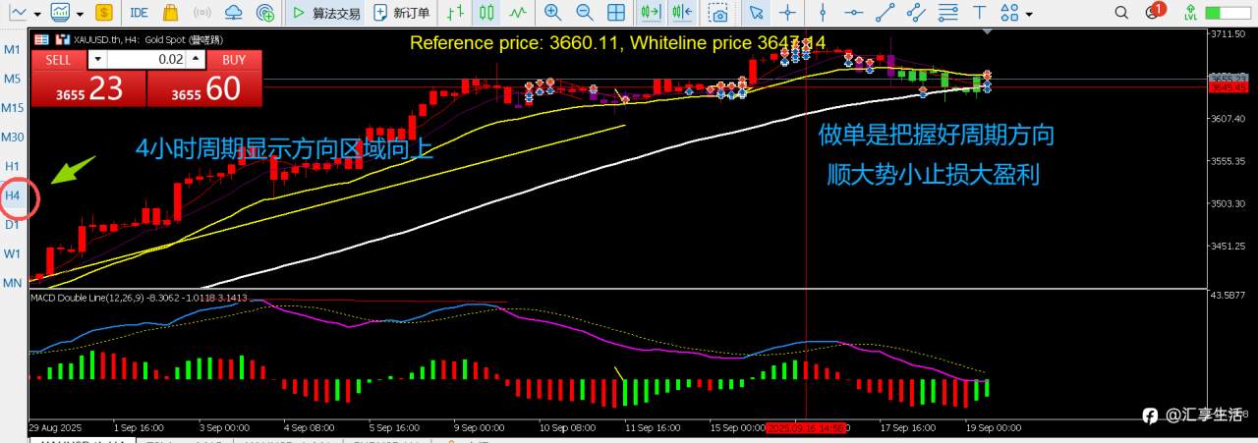
Task: Select the equidistant channel tool
Action: (x=916, y=13)
